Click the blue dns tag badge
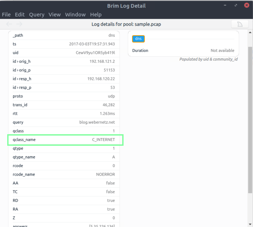Screen dimensions: 253x227 138,39
